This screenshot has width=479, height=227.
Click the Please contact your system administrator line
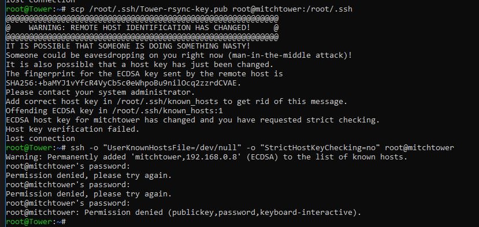(100, 92)
